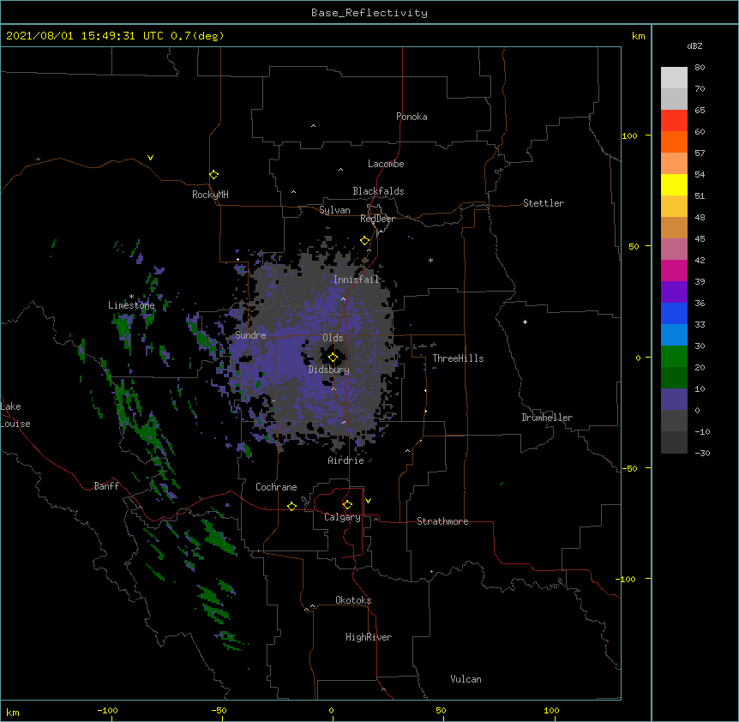Viewport: 739px width, 722px height.
Task: Select the yellow V marker northwest of RockyMH
Action: pyautogui.click(x=150, y=158)
